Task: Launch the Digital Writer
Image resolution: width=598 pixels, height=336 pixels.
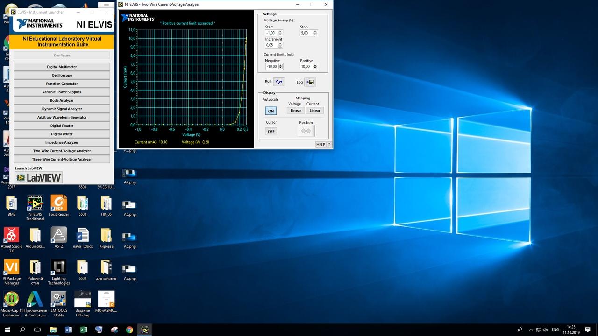Action: click(62, 134)
